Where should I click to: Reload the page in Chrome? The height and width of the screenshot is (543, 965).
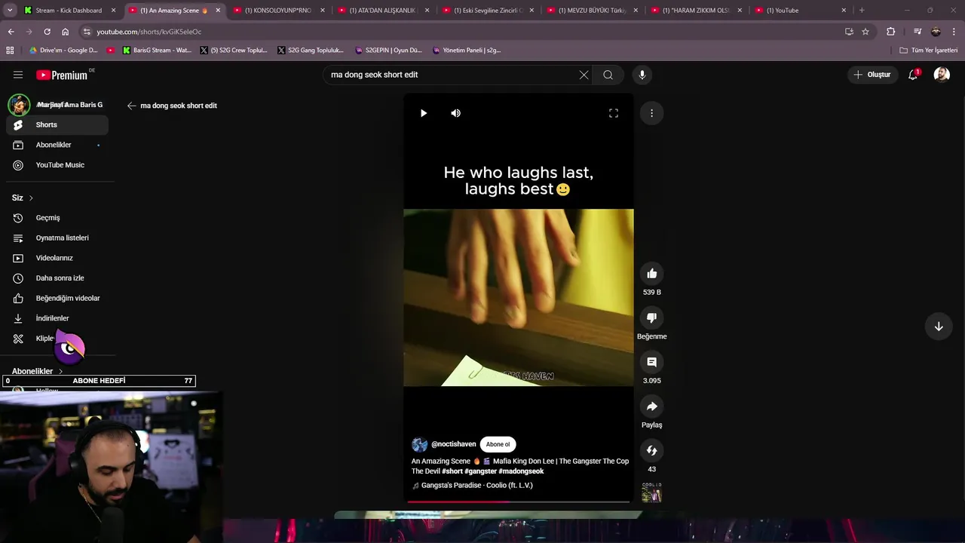[47, 32]
